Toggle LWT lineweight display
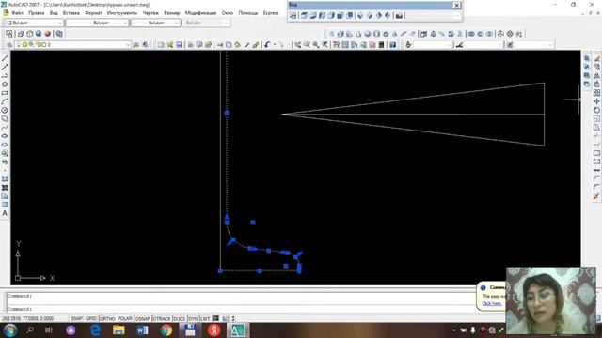Screen dimensions: 602x338 205,319
